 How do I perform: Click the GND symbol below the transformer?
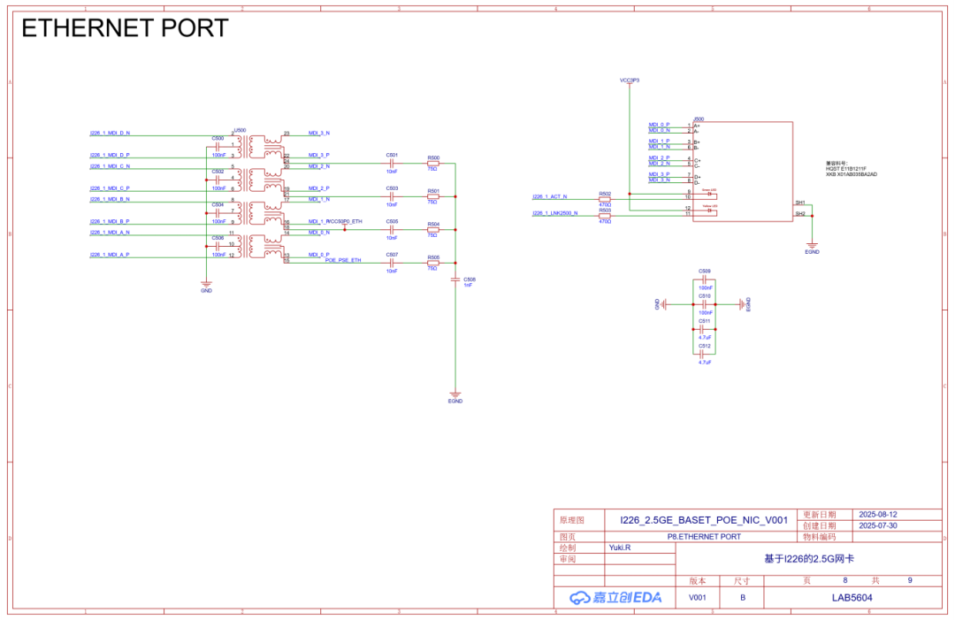point(206,283)
